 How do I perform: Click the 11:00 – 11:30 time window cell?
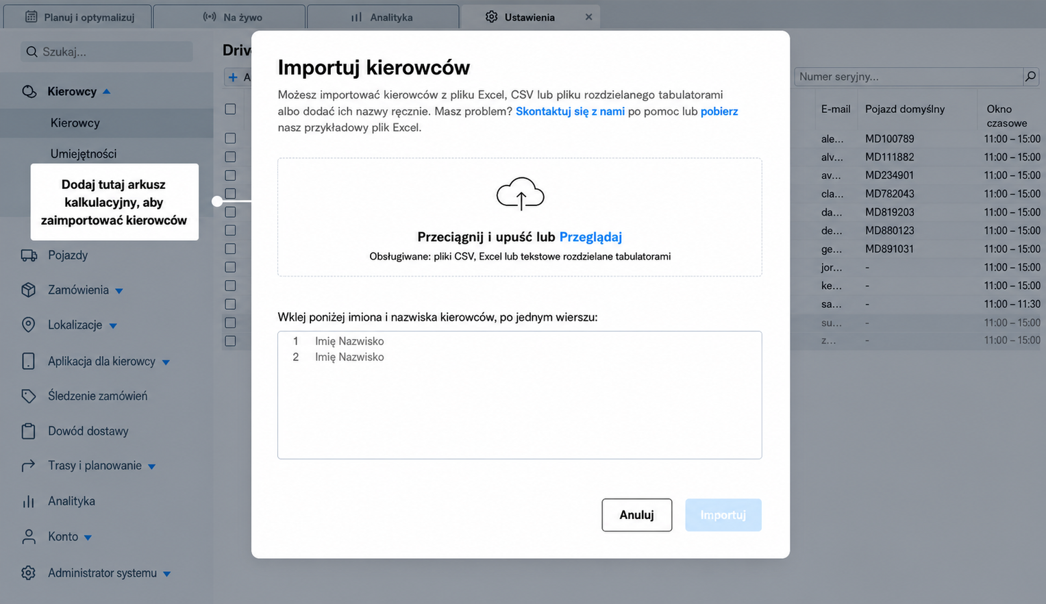point(1012,304)
